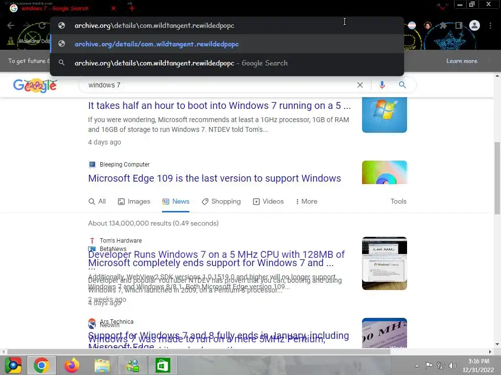
Task: Switch to the Shopping search tab
Action: click(x=221, y=202)
